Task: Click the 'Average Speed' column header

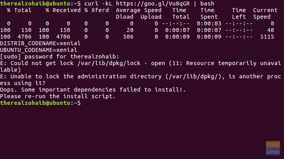Action: pos(139,10)
